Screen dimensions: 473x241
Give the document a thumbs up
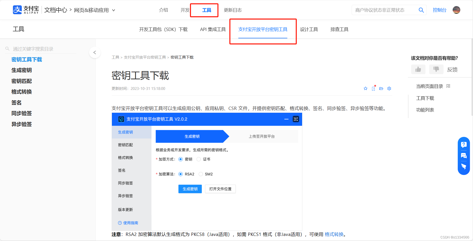coord(418,69)
